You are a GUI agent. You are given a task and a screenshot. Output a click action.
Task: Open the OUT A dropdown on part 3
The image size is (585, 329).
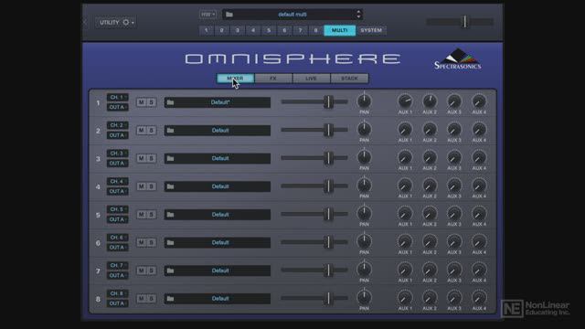(x=118, y=163)
